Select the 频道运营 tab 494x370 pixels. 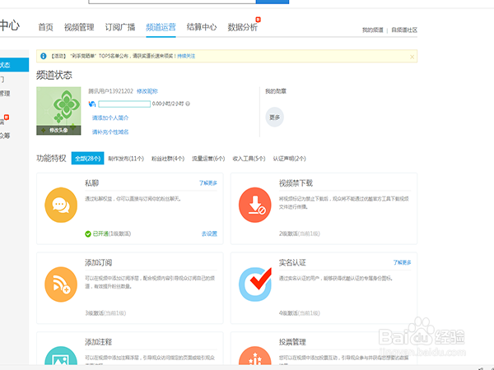(161, 27)
